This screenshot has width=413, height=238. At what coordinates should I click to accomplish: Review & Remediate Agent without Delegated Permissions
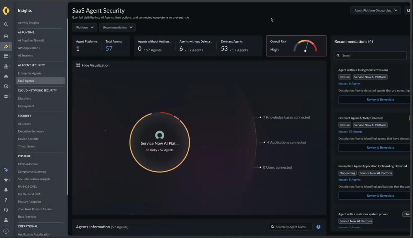click(374, 99)
